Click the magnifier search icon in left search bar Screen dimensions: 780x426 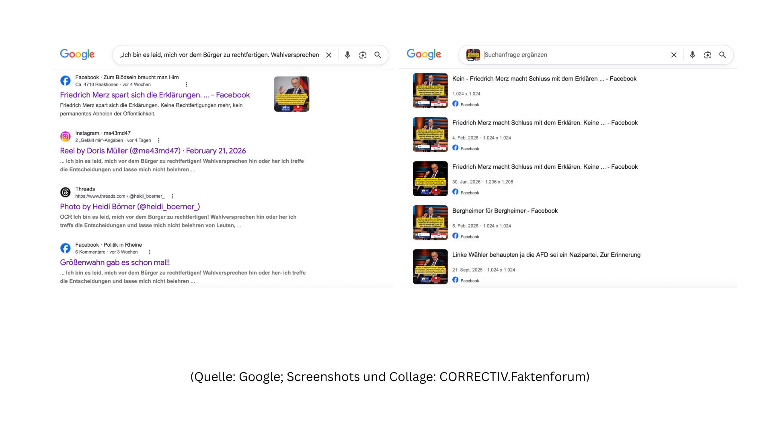(x=378, y=55)
